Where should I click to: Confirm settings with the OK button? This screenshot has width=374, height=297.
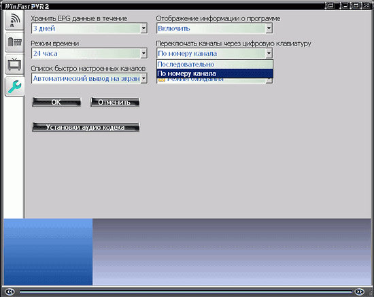click(56, 102)
